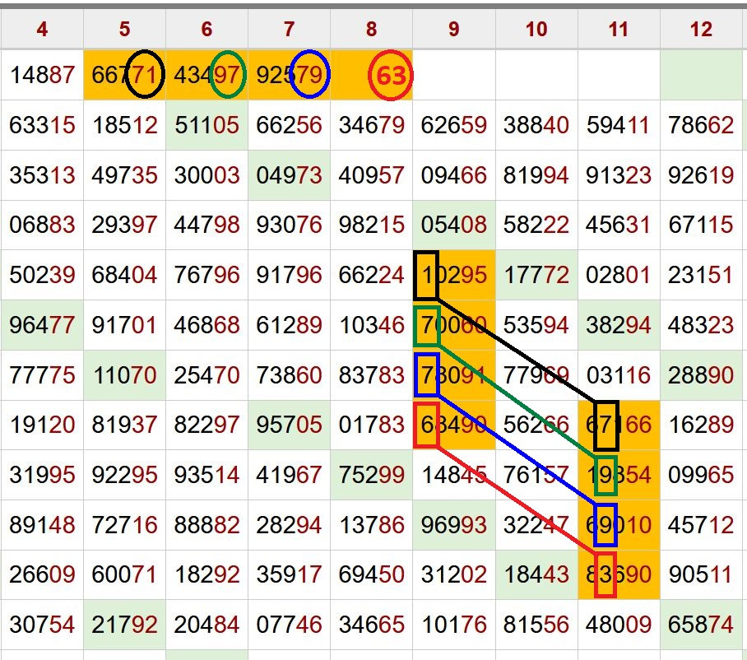Click the green-shaded cell 04973
This screenshot has width=747, height=660.
[x=290, y=175]
